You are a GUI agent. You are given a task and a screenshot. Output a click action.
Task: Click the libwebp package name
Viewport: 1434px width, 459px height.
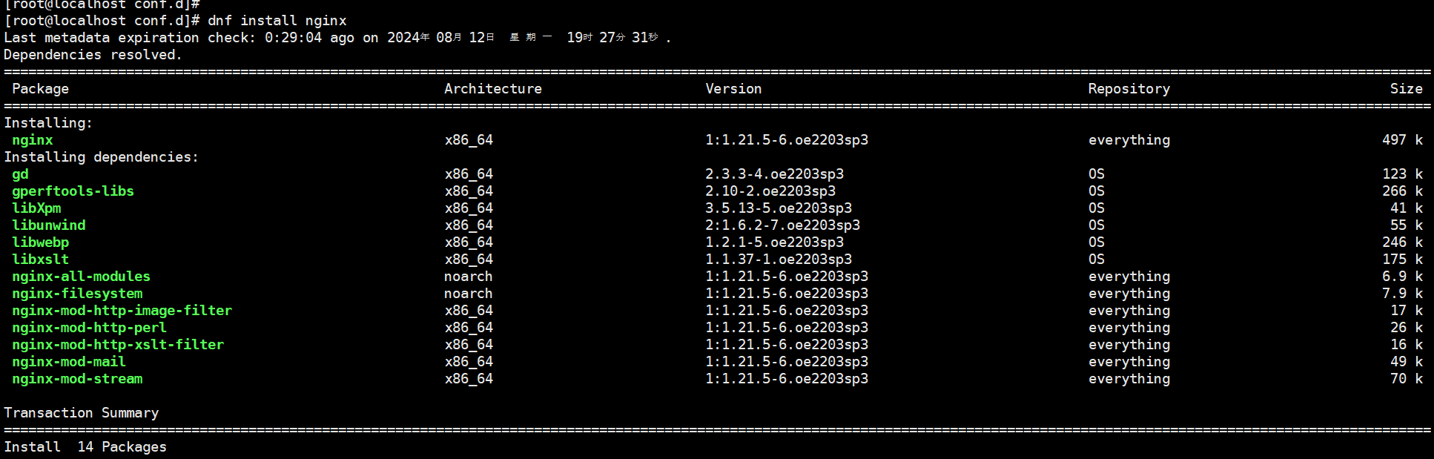click(40, 242)
